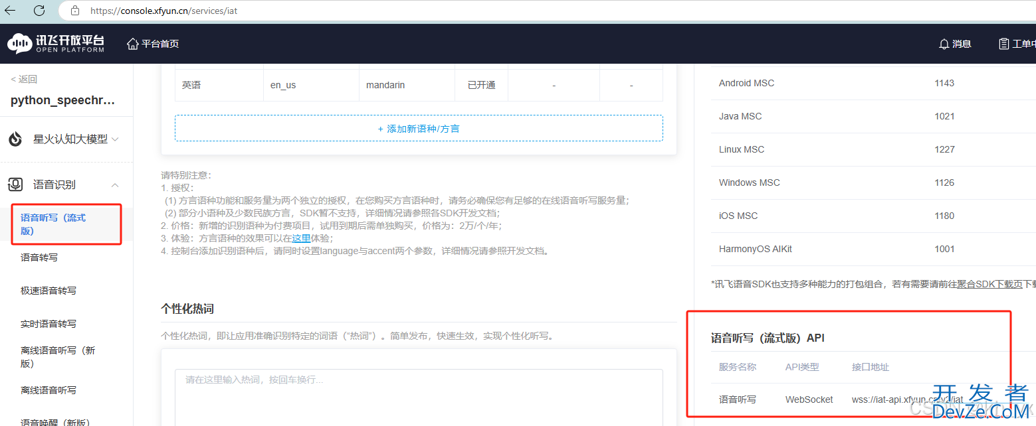The width and height of the screenshot is (1036, 426).
Task: Click the WebSocket API type cell
Action: click(x=809, y=399)
